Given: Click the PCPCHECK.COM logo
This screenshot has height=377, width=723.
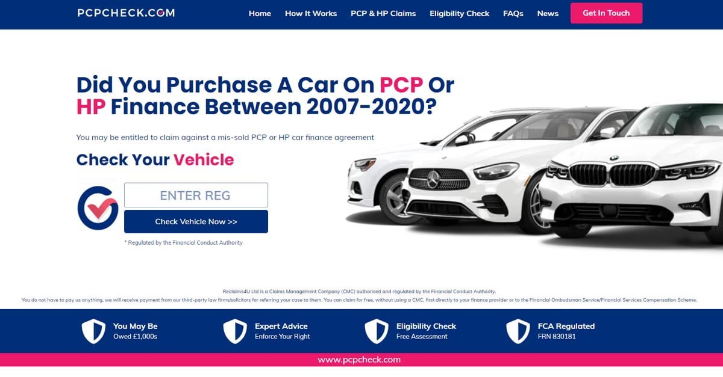Looking at the screenshot, I should click(x=126, y=13).
